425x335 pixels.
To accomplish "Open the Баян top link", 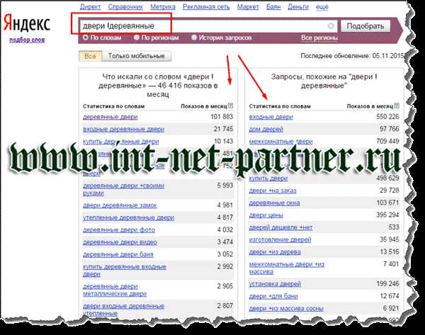I will (273, 7).
